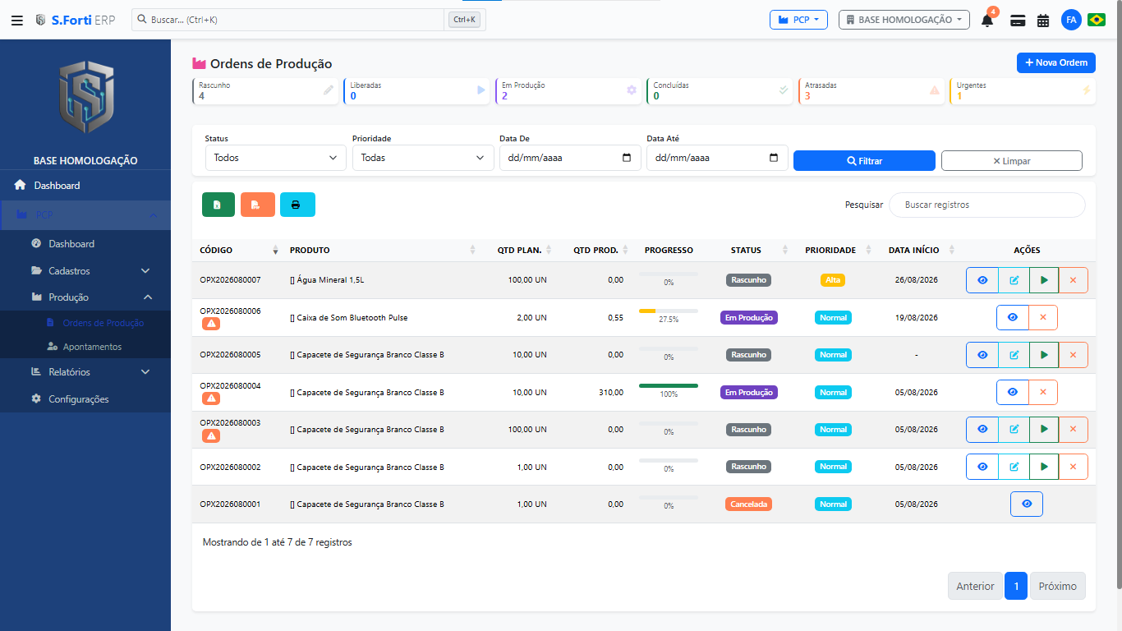View details of cancelled order OPX2026080001
The width and height of the screenshot is (1122, 631).
pyautogui.click(x=1027, y=504)
